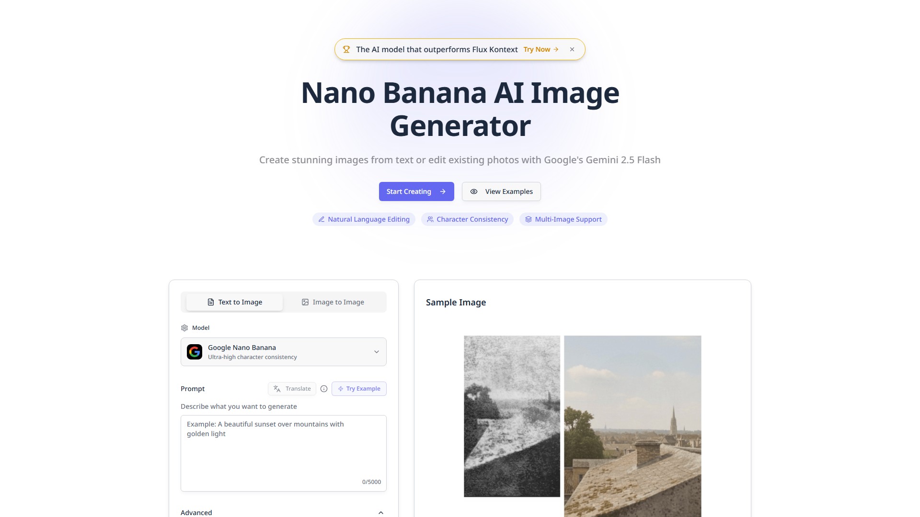This screenshot has width=920, height=517.
Task: Click the info icon beside Translate
Action: 324,389
